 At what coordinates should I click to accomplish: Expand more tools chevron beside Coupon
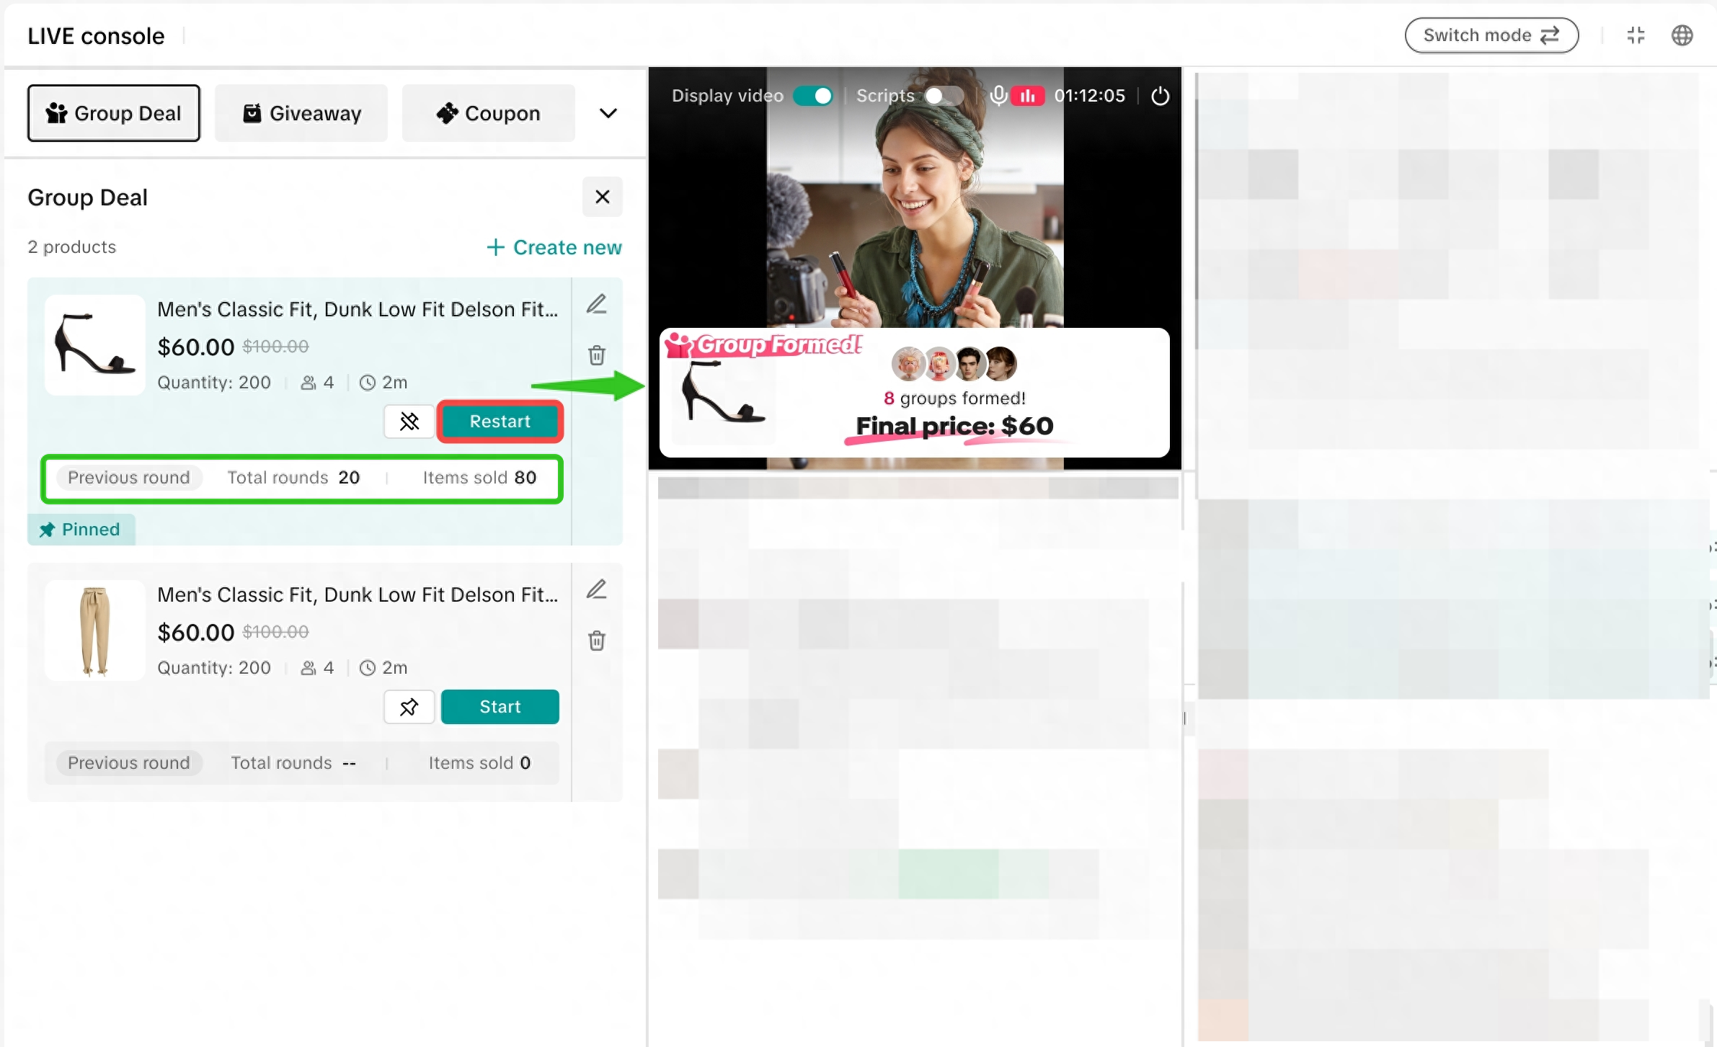point(608,113)
